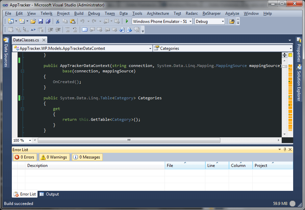Toggle the 0 Messages filter button

coord(87,157)
